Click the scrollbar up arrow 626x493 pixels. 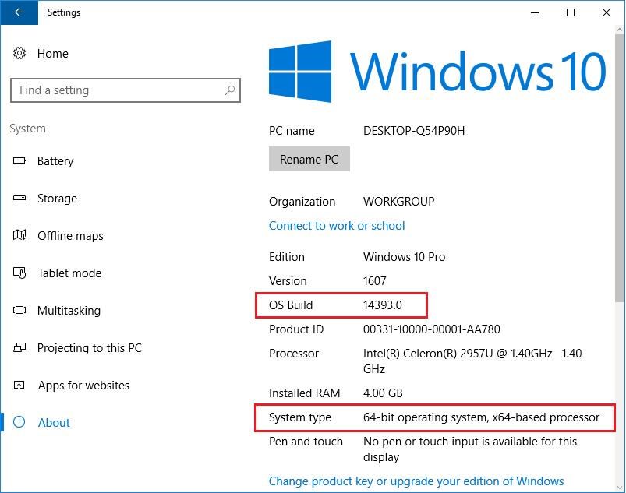point(619,30)
